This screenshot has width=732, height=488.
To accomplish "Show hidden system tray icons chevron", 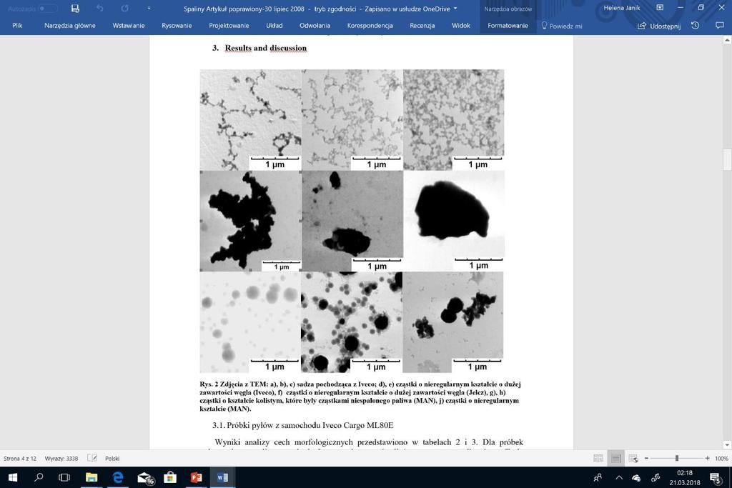I will pos(618,478).
